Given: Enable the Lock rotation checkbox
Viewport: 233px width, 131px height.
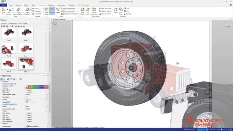Looking at the screenshot, I should pyautogui.click(x=27, y=113).
